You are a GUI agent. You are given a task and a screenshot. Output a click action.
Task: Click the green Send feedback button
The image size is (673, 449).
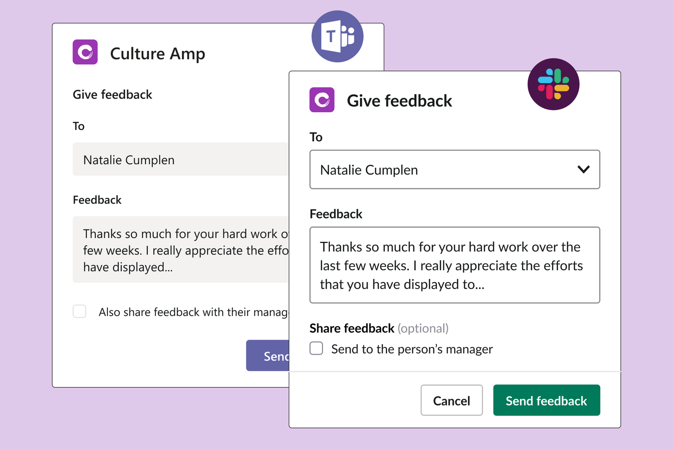pyautogui.click(x=547, y=400)
